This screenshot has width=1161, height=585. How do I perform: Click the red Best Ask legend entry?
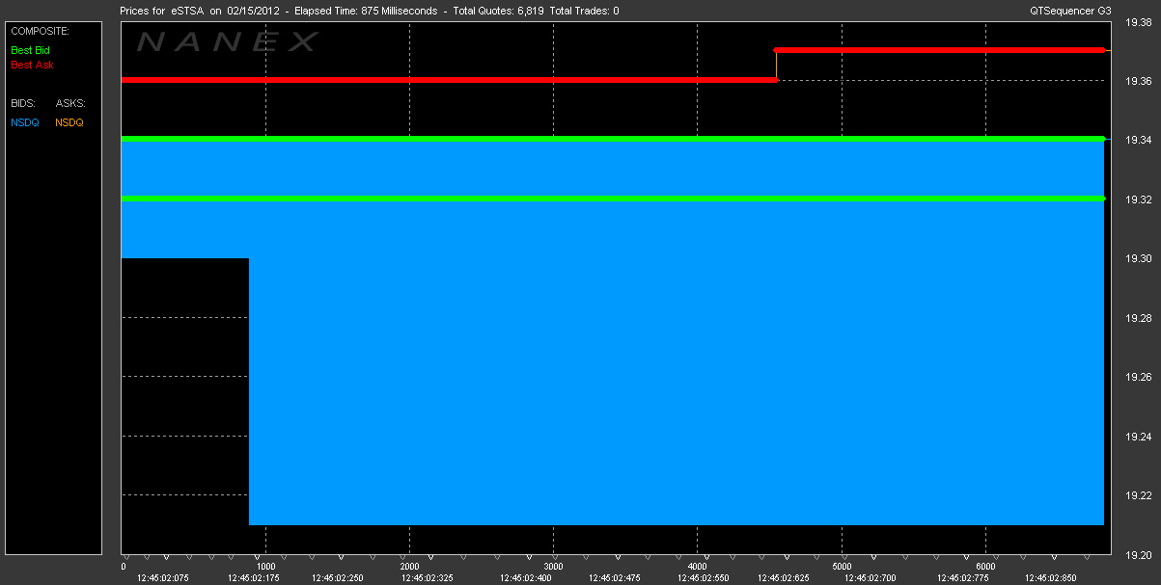point(32,65)
